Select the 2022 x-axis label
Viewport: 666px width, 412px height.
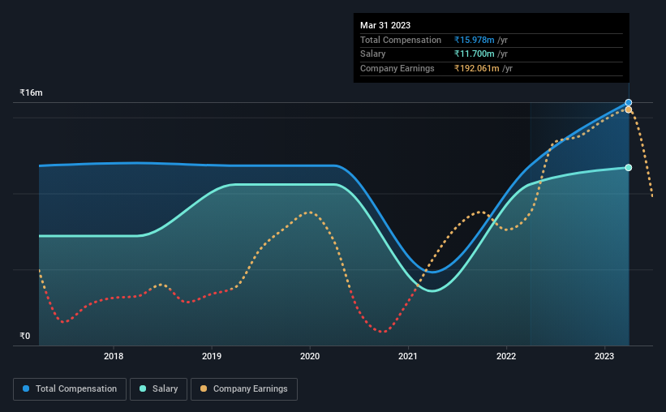pos(506,356)
